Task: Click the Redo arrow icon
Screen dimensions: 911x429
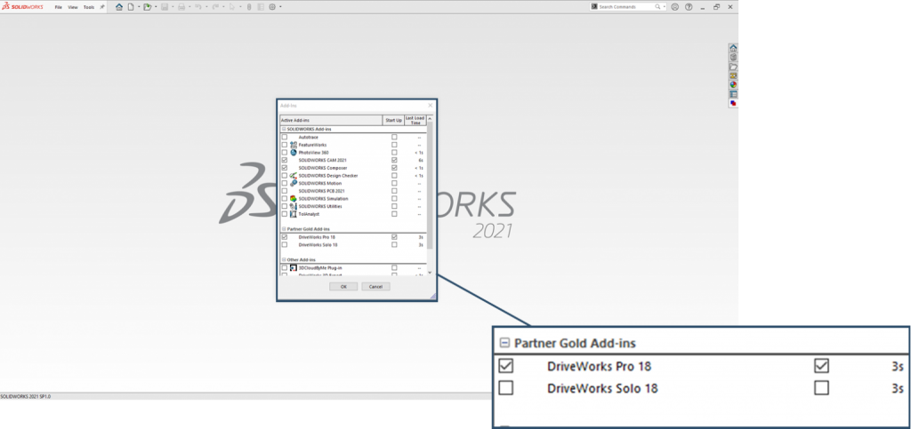Action: coord(215,7)
